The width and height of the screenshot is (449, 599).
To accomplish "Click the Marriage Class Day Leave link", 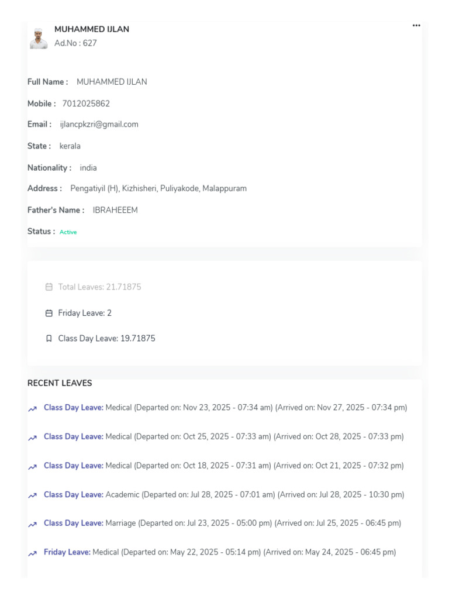I will 74,523.
